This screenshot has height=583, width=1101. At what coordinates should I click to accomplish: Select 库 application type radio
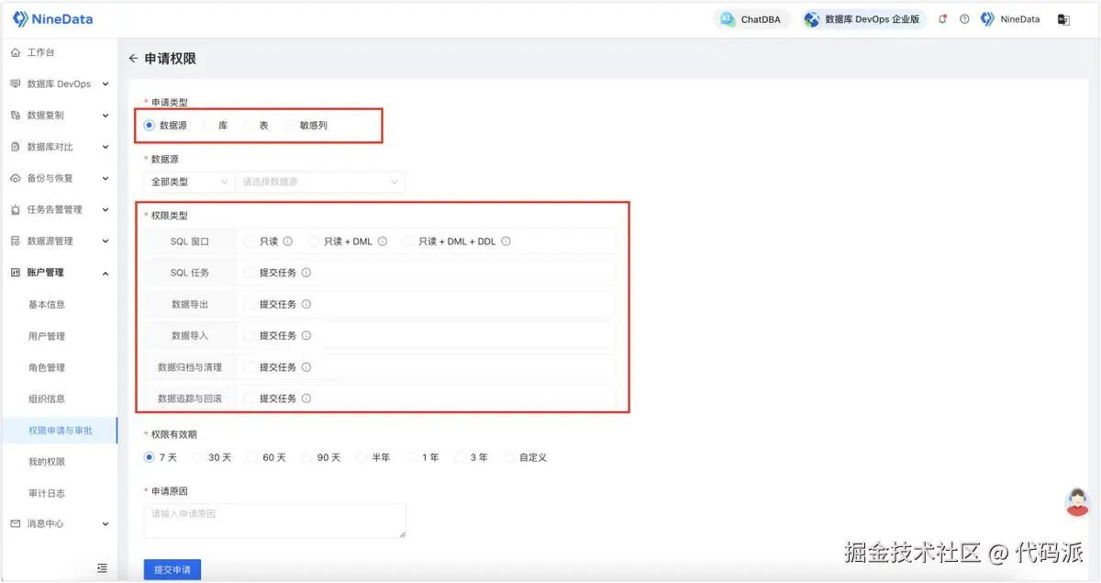(208, 126)
